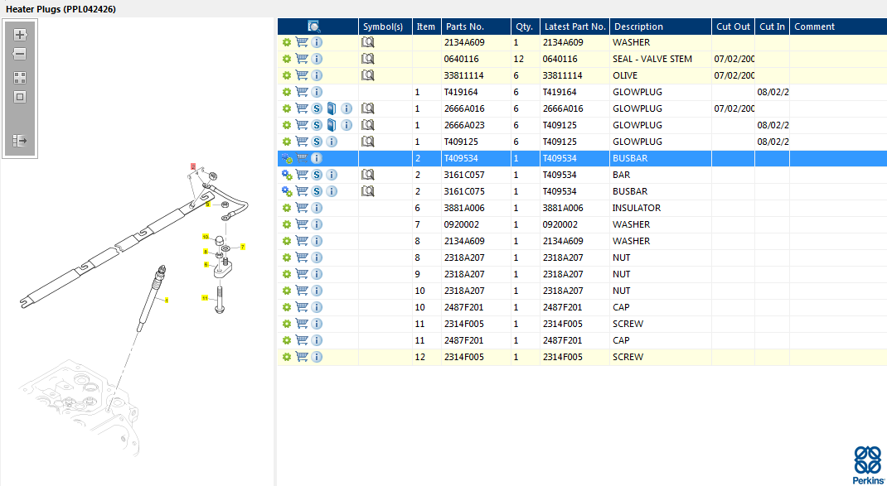Select callout 1 on the glow plug diagram
This screenshot has width=887, height=486.
(x=167, y=301)
